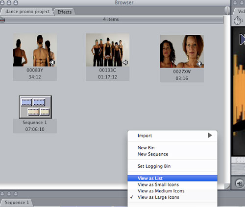Select clip thumbnail 0027XW

click(x=182, y=51)
